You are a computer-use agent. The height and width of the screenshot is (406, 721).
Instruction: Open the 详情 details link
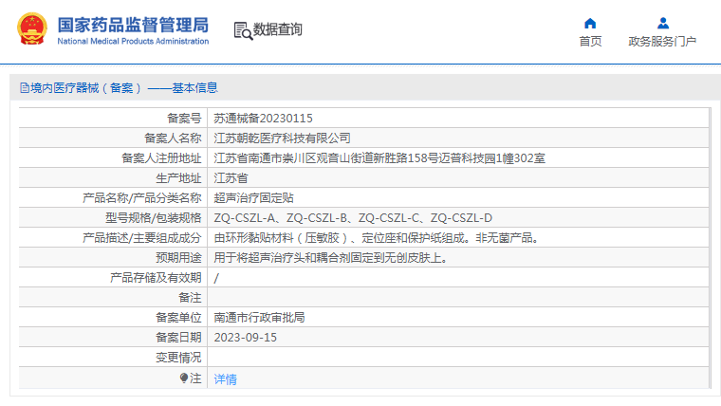point(226,378)
